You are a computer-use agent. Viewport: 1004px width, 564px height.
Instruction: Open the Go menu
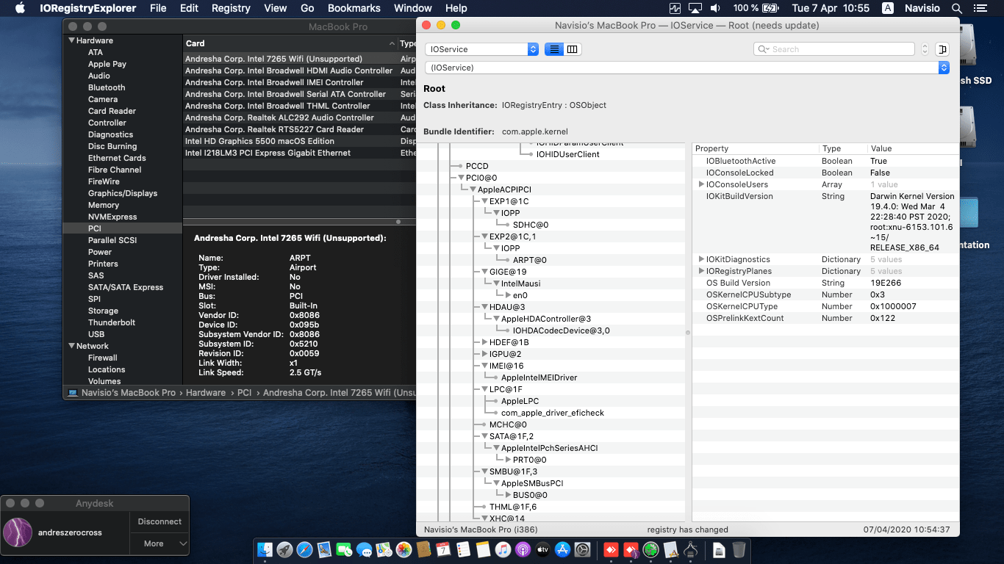click(307, 8)
